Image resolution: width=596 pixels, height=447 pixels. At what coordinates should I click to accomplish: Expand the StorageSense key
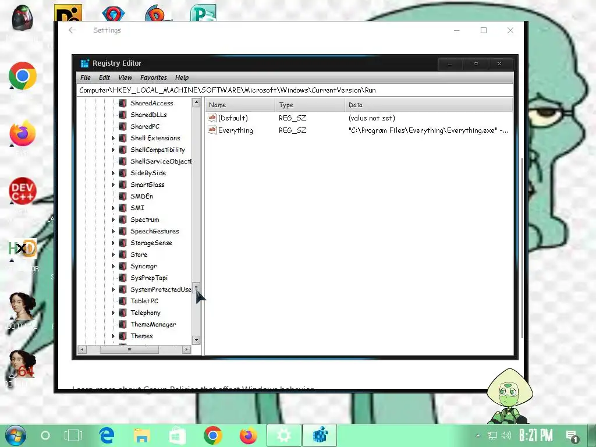click(113, 243)
